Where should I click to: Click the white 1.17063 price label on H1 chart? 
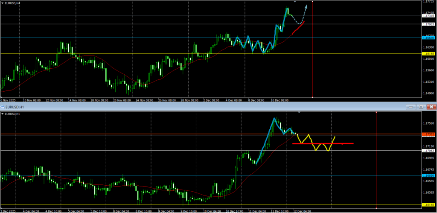tap(428, 151)
